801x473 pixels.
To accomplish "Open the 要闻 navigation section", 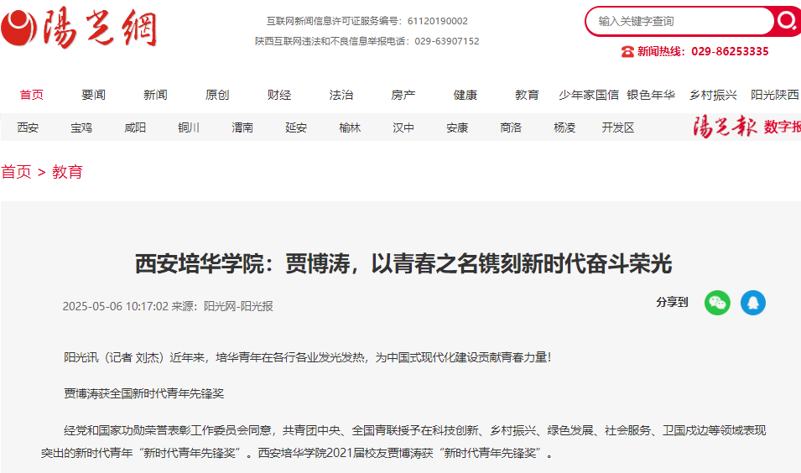I will pyautogui.click(x=94, y=95).
